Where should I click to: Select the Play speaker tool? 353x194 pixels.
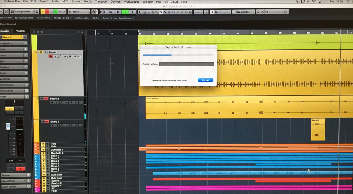(186, 12)
